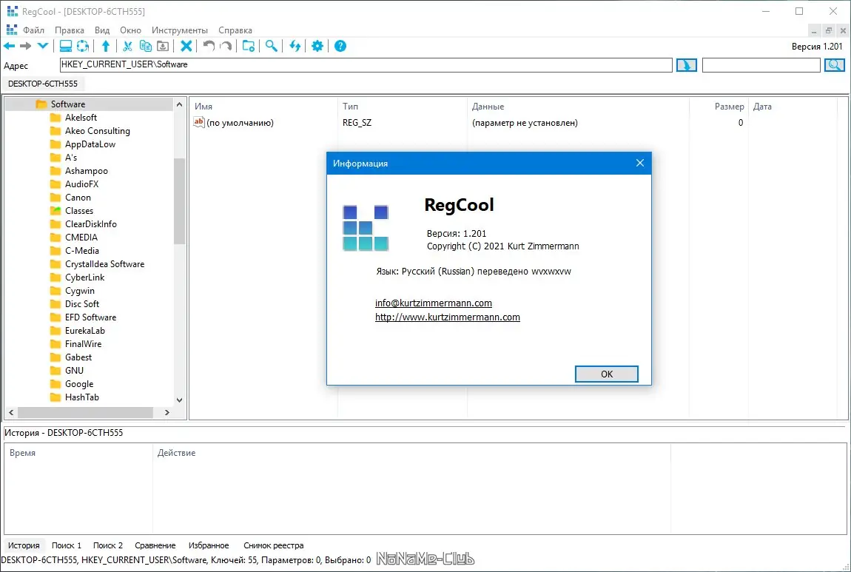851x572 pixels.
Task: Click the ab icon of the (по умолчанию) value
Action: (198, 122)
